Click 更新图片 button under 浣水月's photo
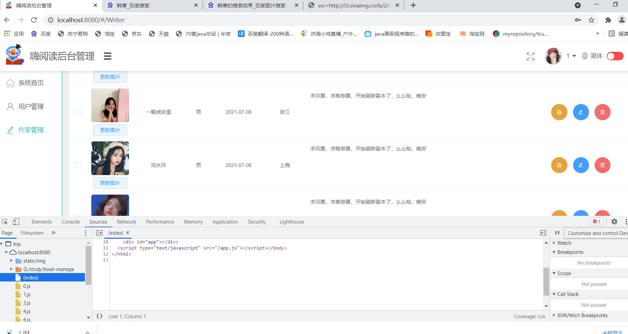The height and width of the screenshot is (334, 628). coord(110,183)
